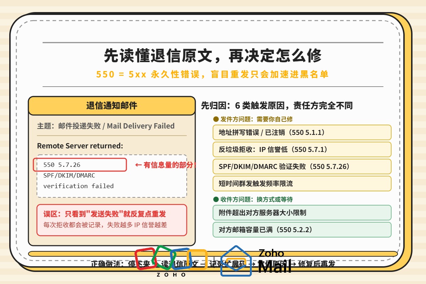
Task: Select the 地址拼写错误 / 已注销 item
Action: point(302,132)
